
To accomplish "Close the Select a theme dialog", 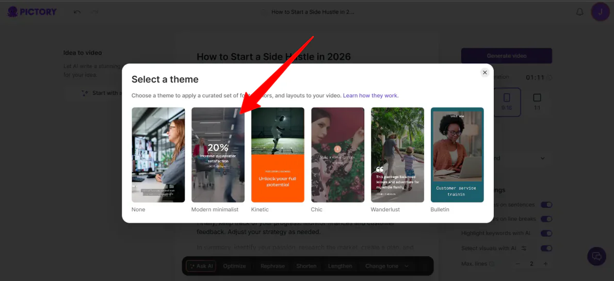I will [484, 73].
